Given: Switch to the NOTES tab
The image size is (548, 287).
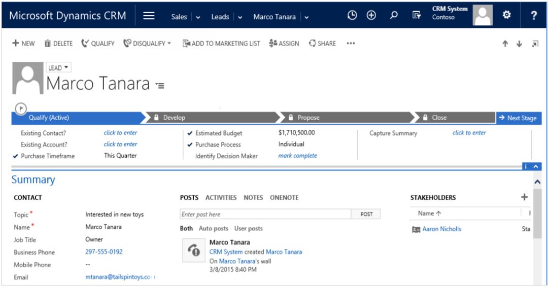Looking at the screenshot, I should pyautogui.click(x=253, y=198).
